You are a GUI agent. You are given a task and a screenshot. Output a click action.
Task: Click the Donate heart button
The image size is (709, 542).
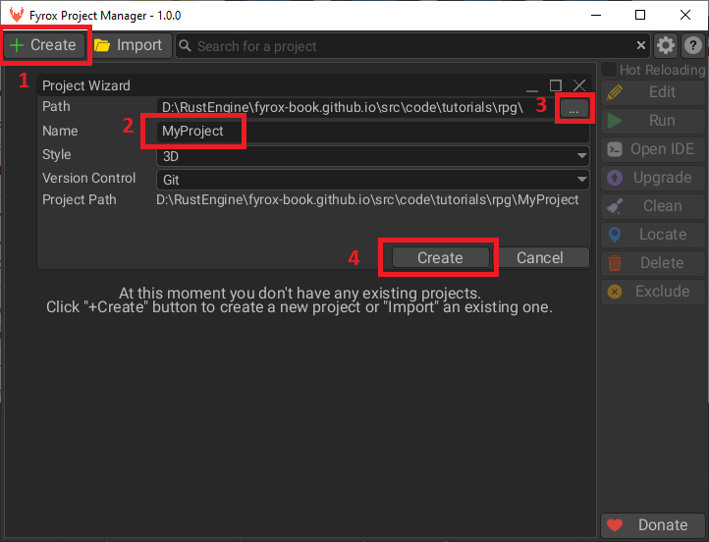652,525
